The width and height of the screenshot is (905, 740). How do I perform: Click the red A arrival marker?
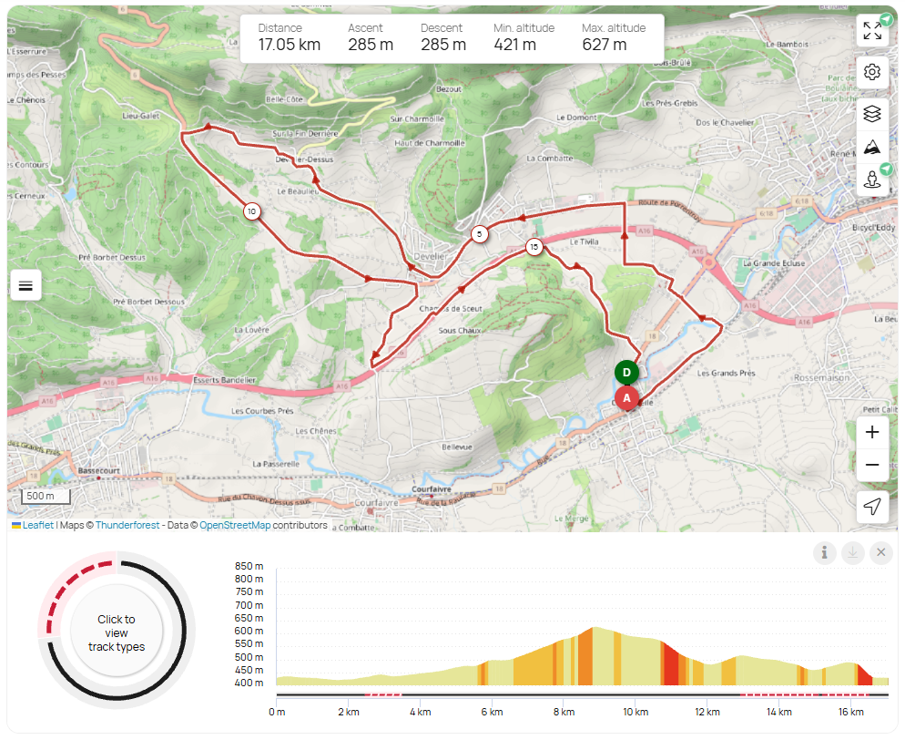click(x=626, y=398)
